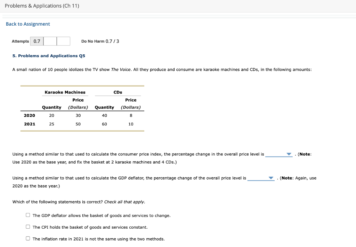Click the Problems & Applications (Ch 11) header

(42, 6)
